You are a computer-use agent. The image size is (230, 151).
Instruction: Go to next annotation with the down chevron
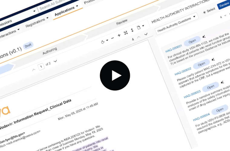click(x=146, y=34)
